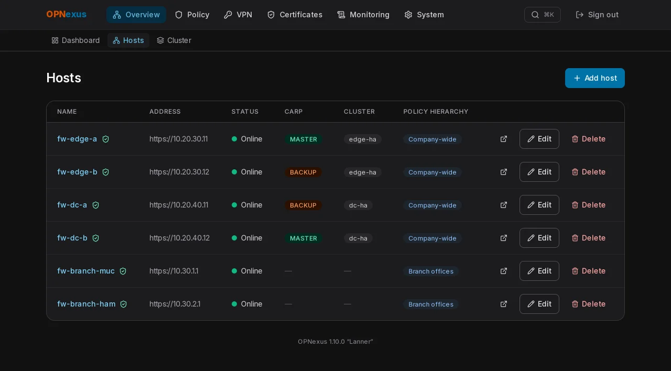
Task: Click Company-wide policy tag for fw-edge-a
Action: point(432,139)
